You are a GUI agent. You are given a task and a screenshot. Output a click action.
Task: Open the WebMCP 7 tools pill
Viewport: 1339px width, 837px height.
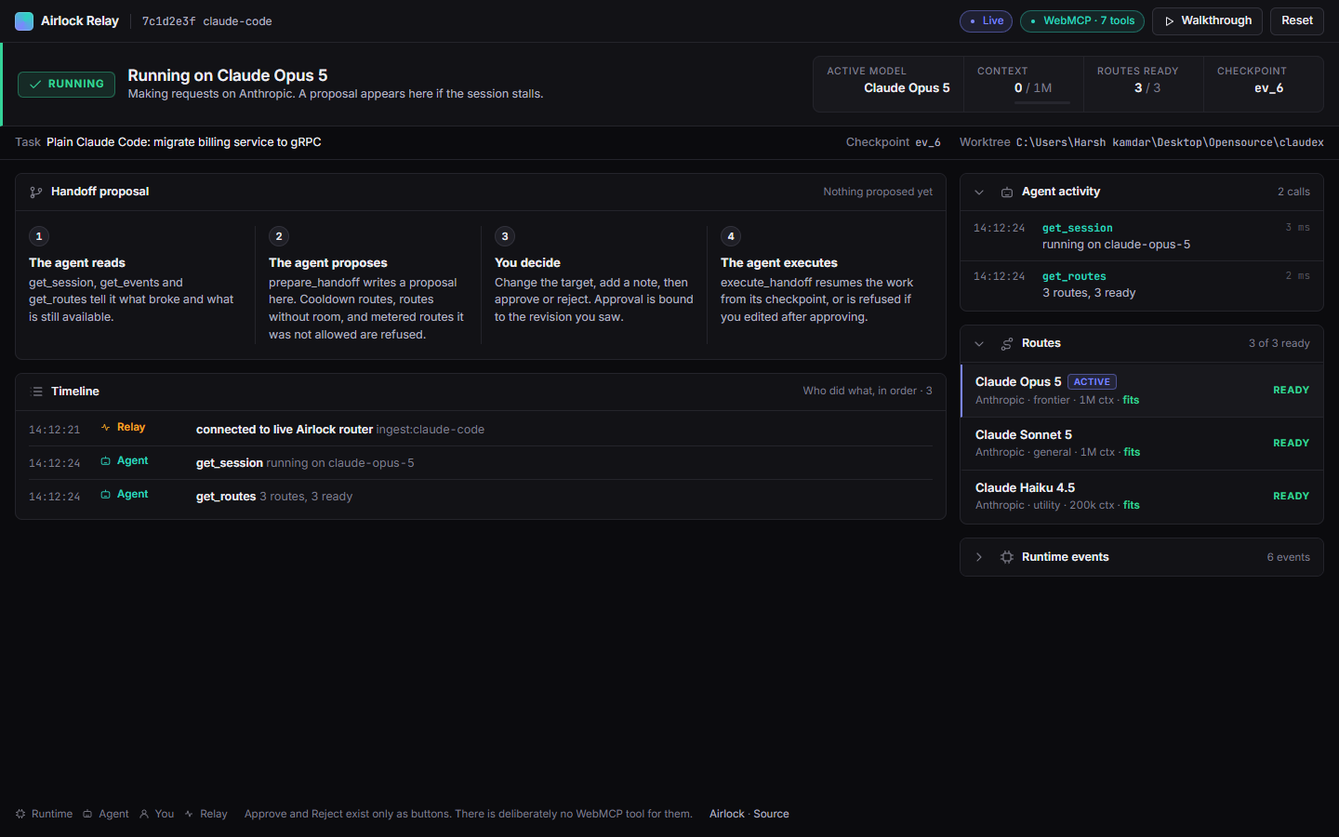1082,21
